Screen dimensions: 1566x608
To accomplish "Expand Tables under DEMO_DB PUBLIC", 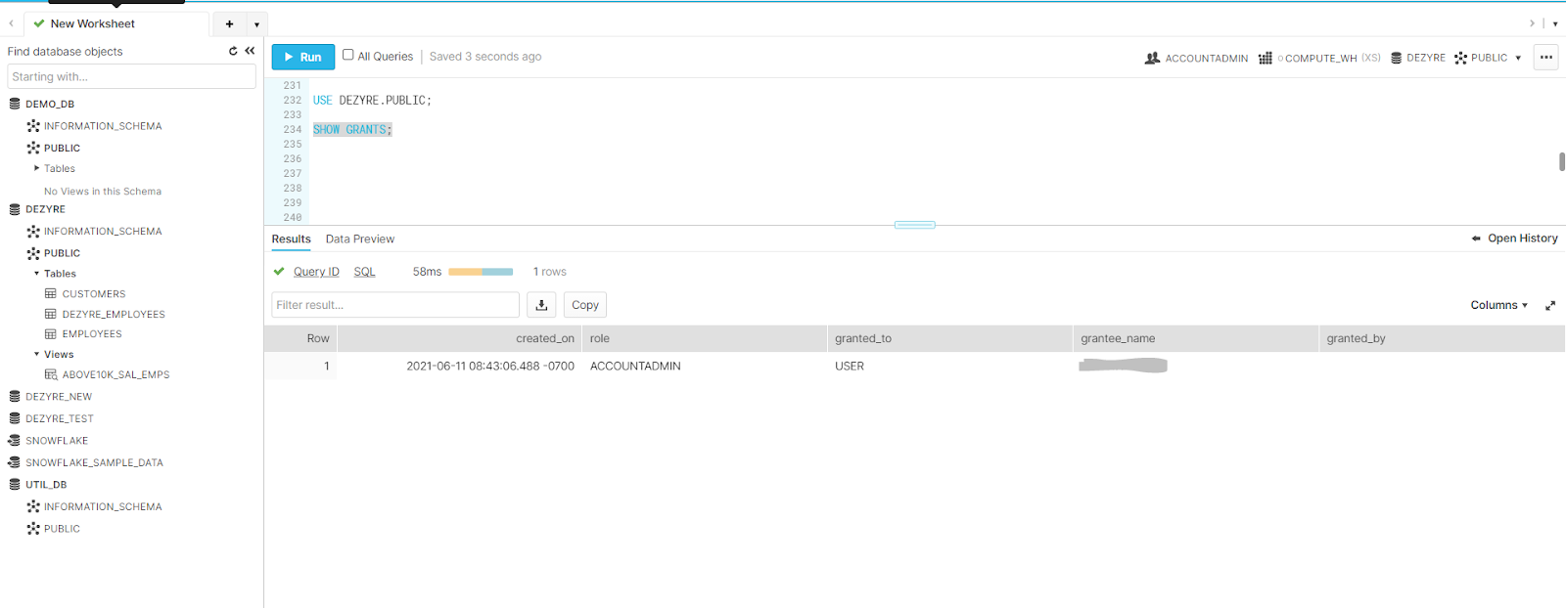I will click(x=37, y=168).
